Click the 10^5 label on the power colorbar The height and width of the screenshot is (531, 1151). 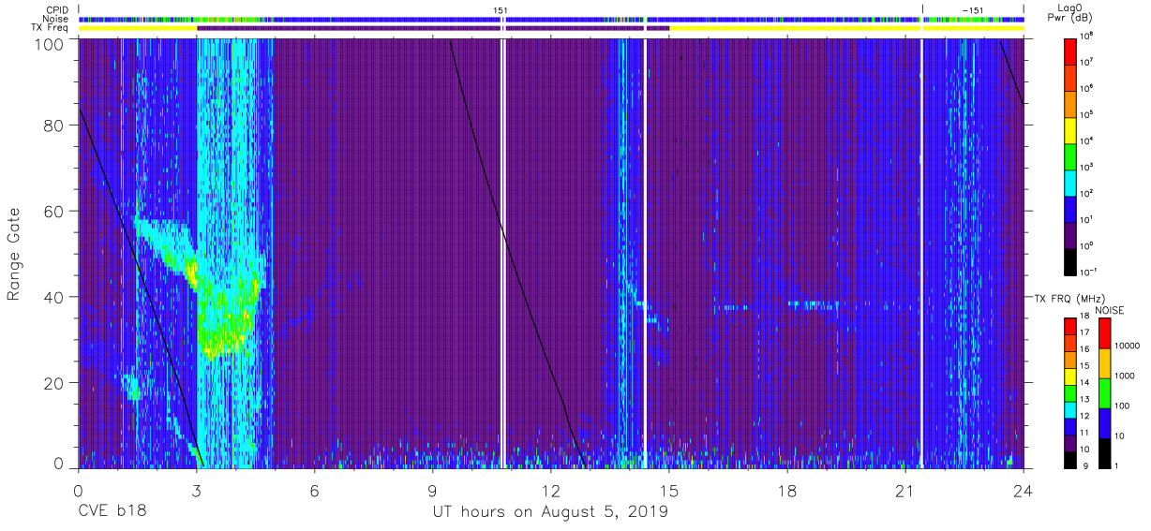point(1087,114)
